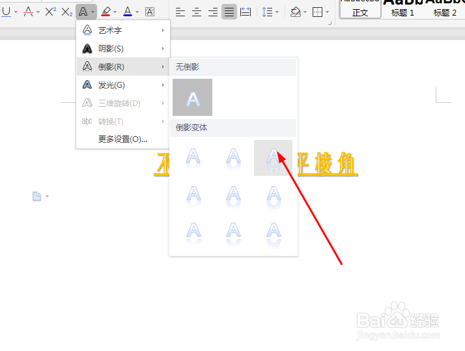Viewport: 465px width, 351px height.
Task: Select the 正文 style
Action: point(360,9)
